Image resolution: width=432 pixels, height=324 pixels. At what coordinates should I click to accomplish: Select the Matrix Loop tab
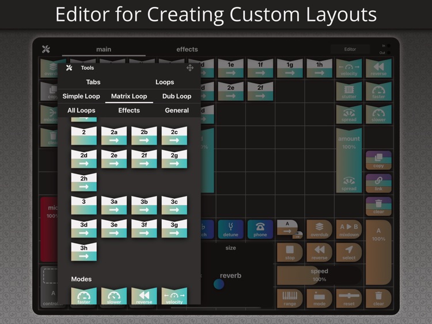pyautogui.click(x=129, y=96)
